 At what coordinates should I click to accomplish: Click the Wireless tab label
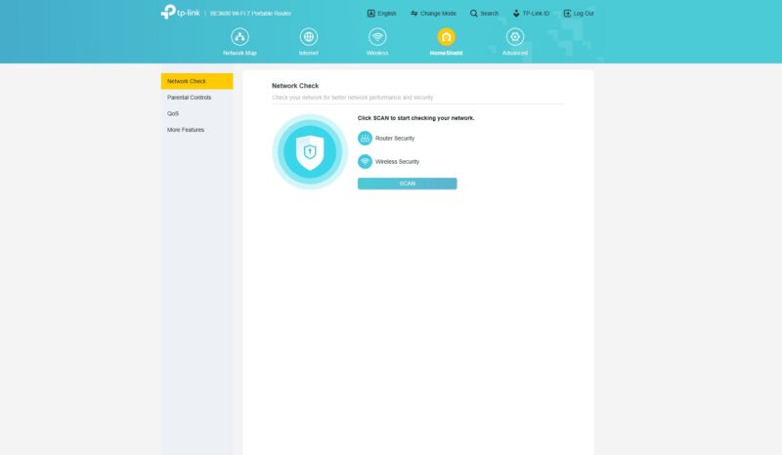pyautogui.click(x=377, y=53)
